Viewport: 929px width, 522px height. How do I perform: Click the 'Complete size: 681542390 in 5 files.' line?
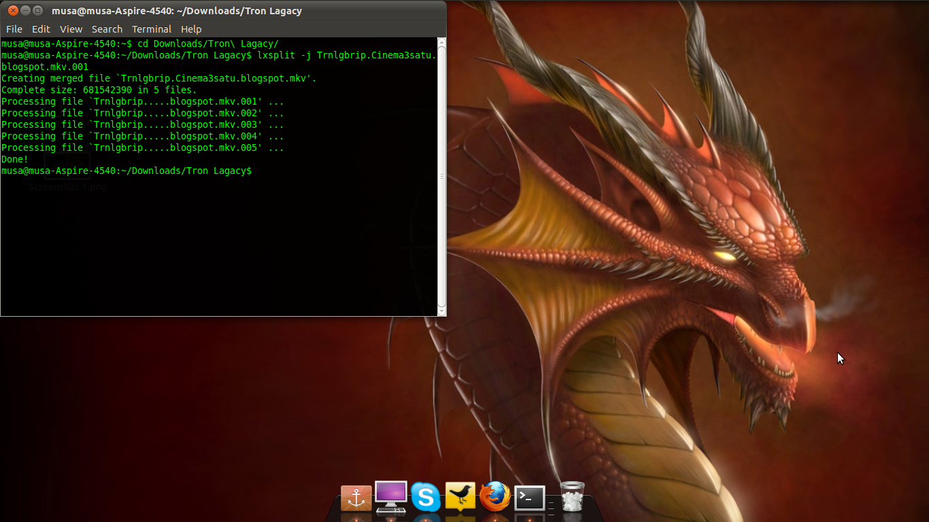pyautogui.click(x=99, y=90)
